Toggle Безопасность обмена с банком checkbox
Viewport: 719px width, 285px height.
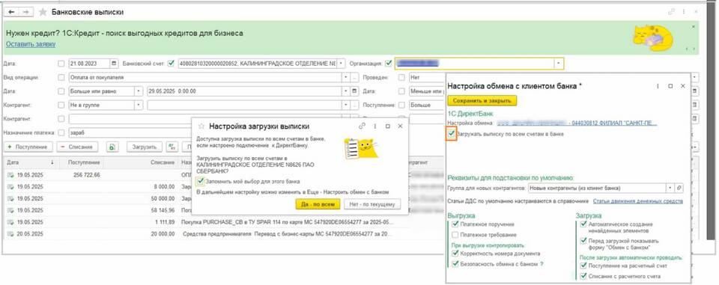point(455,264)
